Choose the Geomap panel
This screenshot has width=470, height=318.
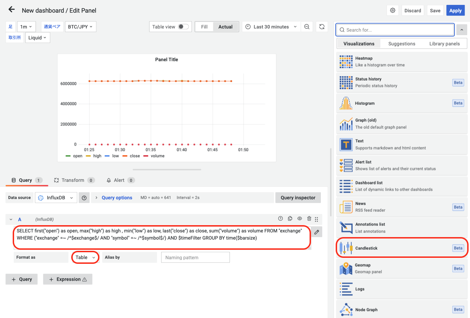tap(402, 268)
